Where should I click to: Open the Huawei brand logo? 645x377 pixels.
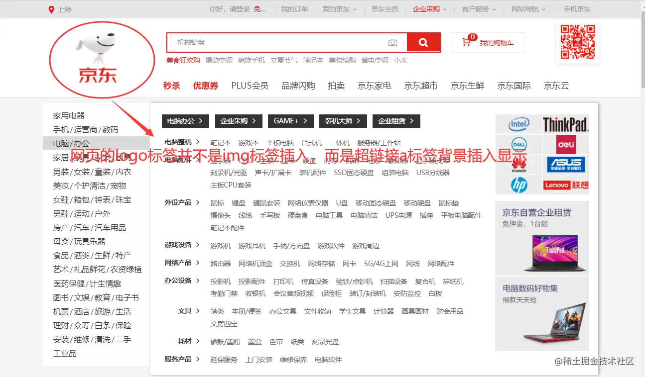coord(518,165)
